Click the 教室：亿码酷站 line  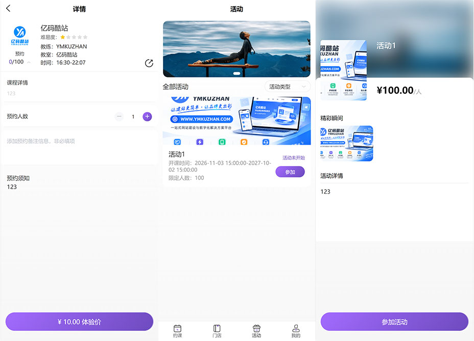59,55
